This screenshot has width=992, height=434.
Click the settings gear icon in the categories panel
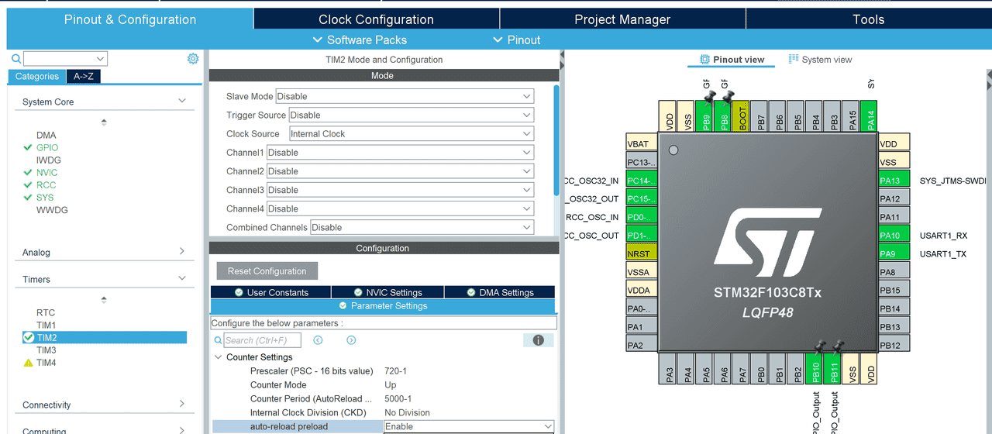[193, 59]
